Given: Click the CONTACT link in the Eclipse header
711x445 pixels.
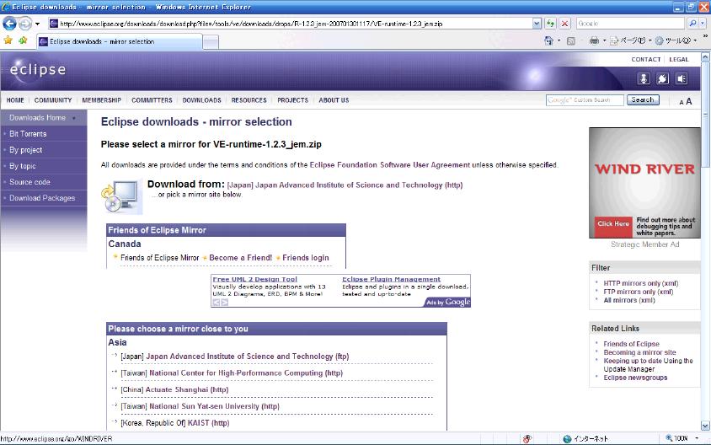Looking at the screenshot, I should pyautogui.click(x=645, y=60).
